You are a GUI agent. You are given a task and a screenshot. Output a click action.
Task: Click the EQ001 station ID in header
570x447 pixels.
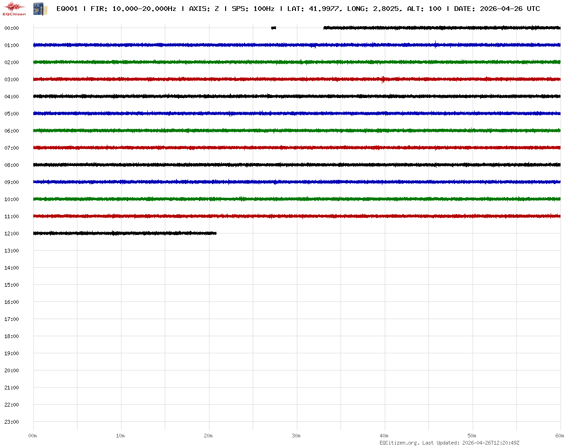(67, 9)
